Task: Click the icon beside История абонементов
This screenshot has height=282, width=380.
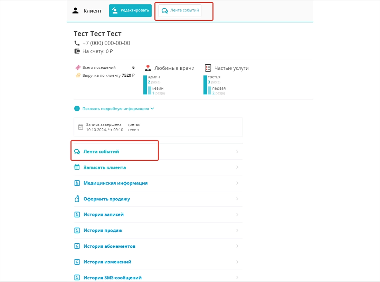Action: coord(77,246)
